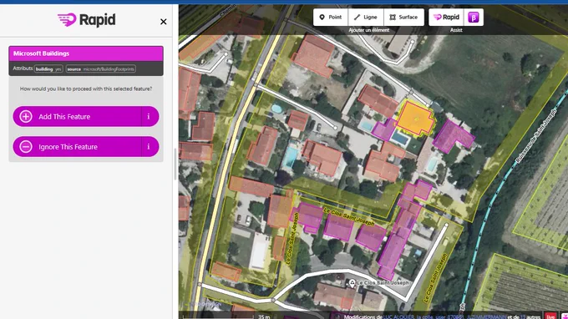Viewport: 568px width, 319px height.
Task: Click the red live status badge
Action: (x=550, y=316)
